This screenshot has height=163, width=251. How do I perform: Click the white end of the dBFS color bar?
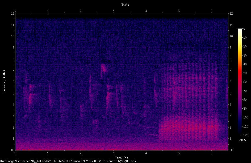pyautogui.click(x=240, y=30)
